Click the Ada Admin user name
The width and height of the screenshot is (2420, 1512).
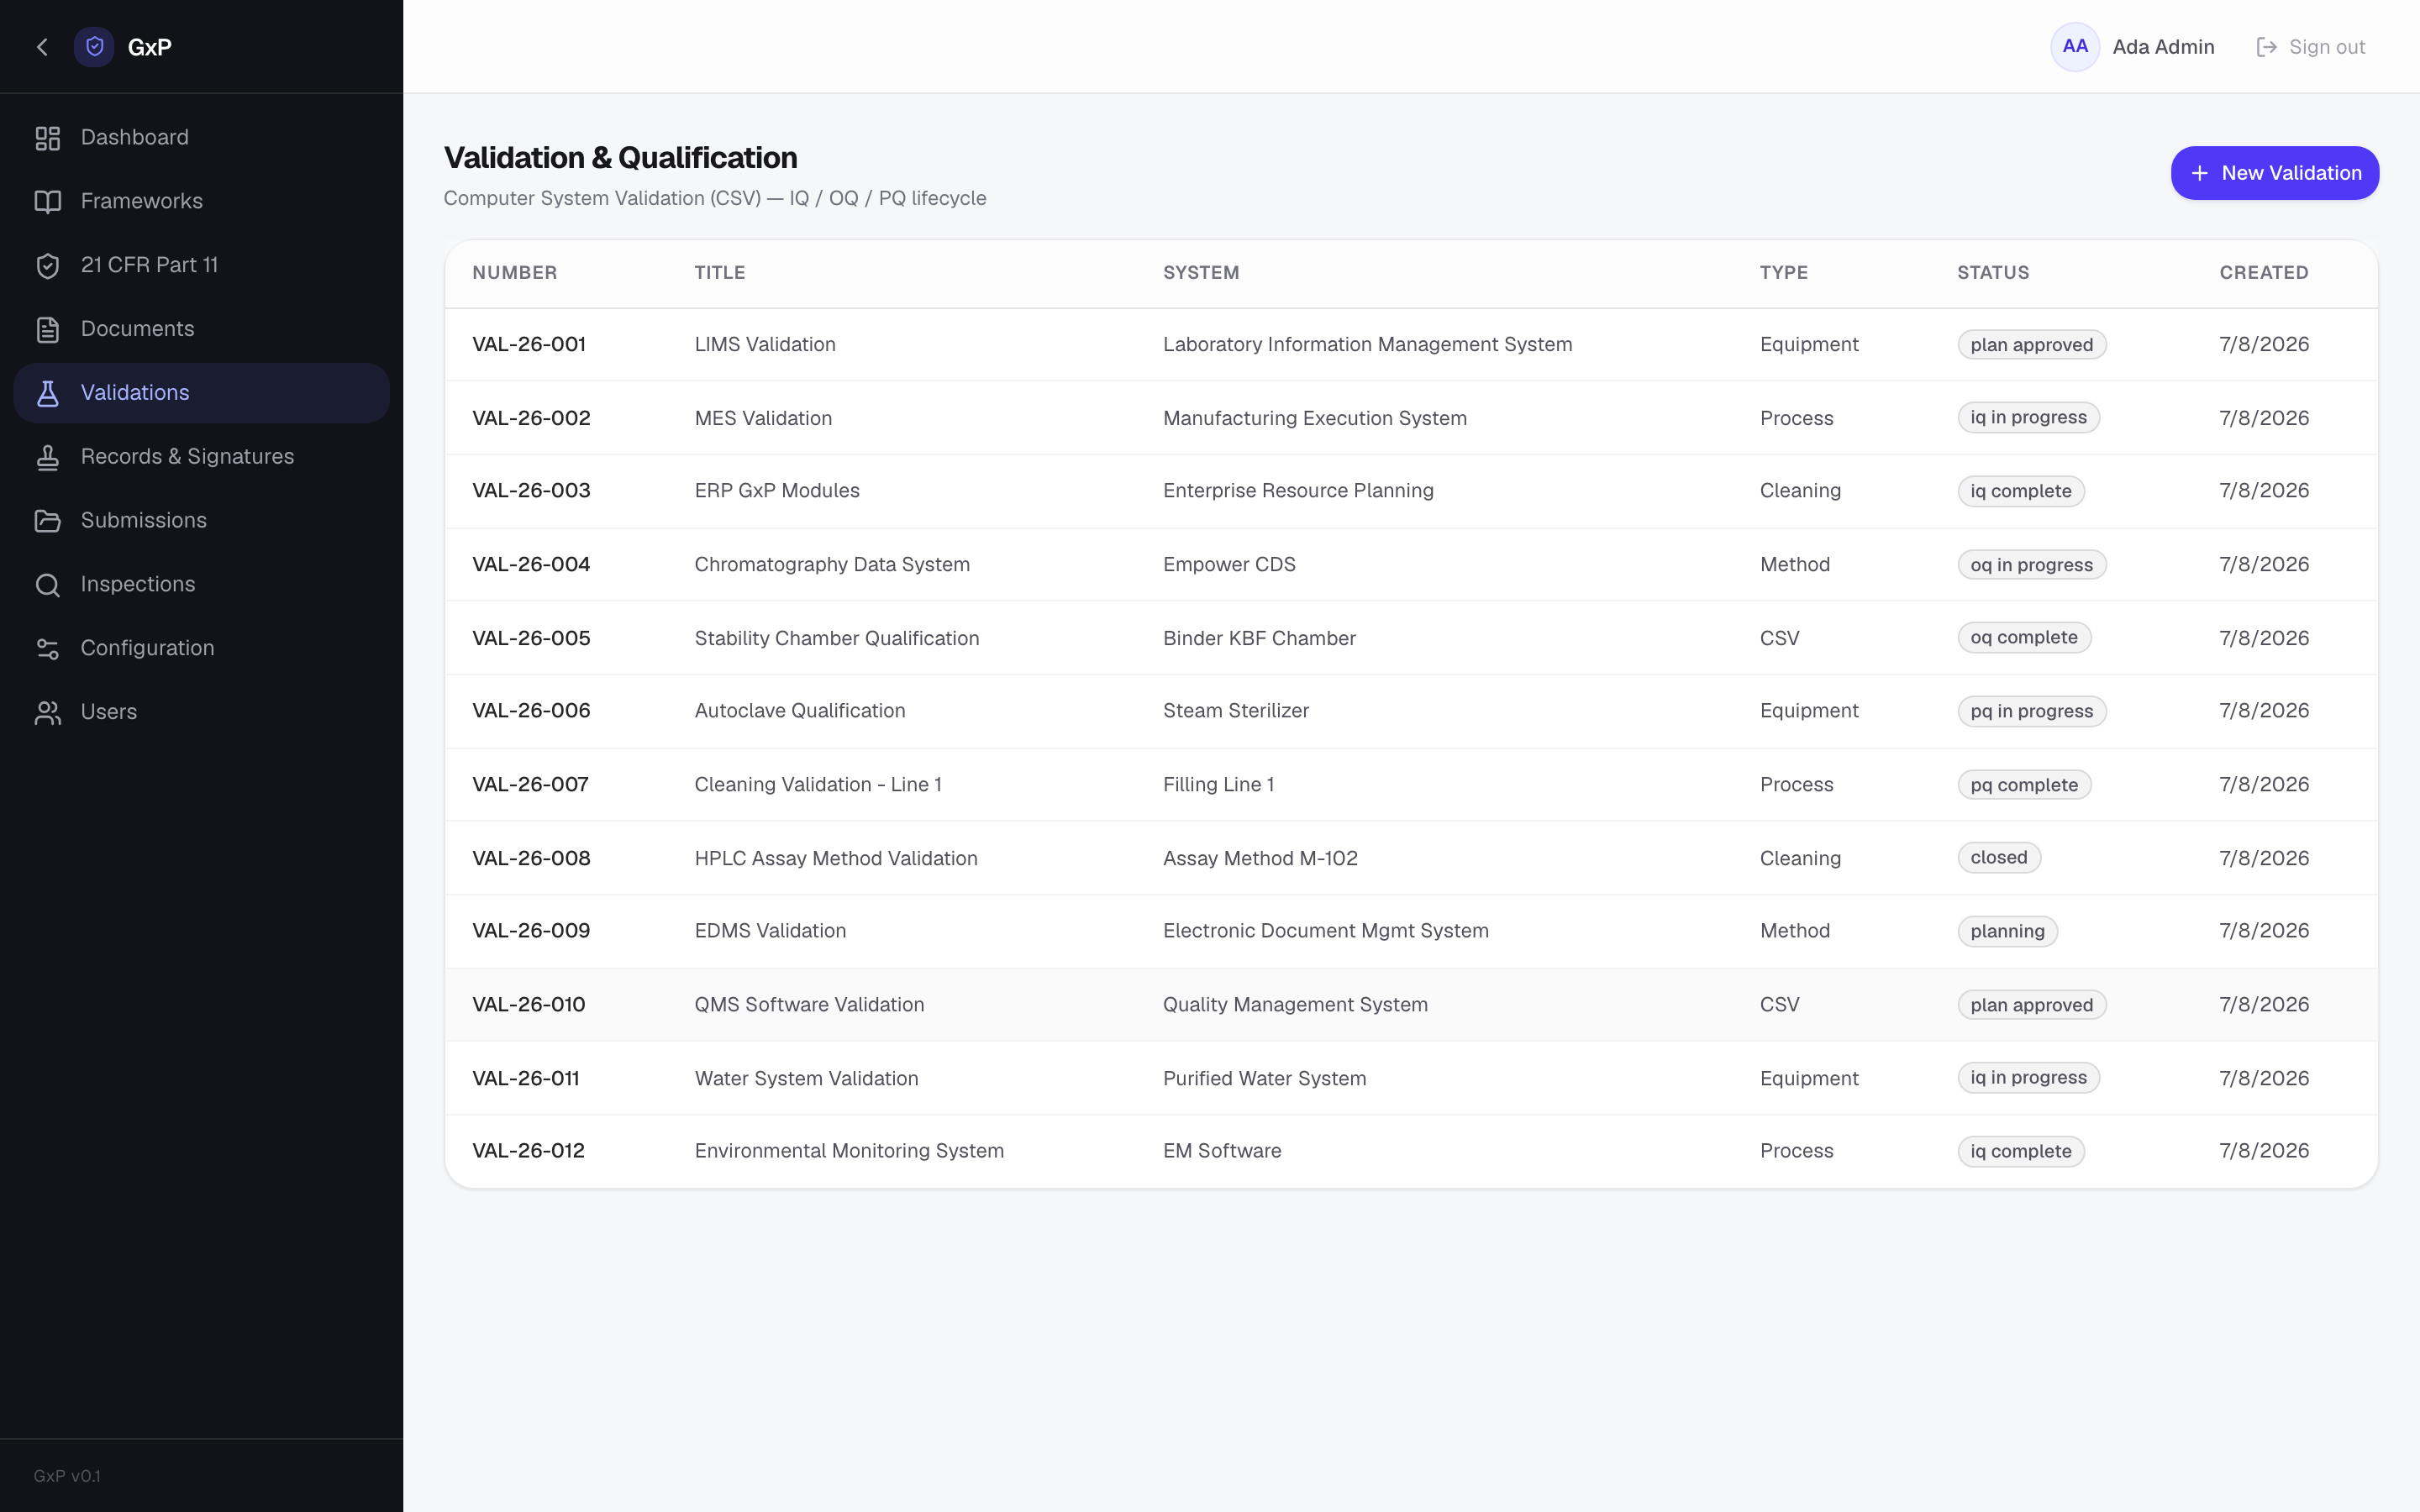(2163, 47)
